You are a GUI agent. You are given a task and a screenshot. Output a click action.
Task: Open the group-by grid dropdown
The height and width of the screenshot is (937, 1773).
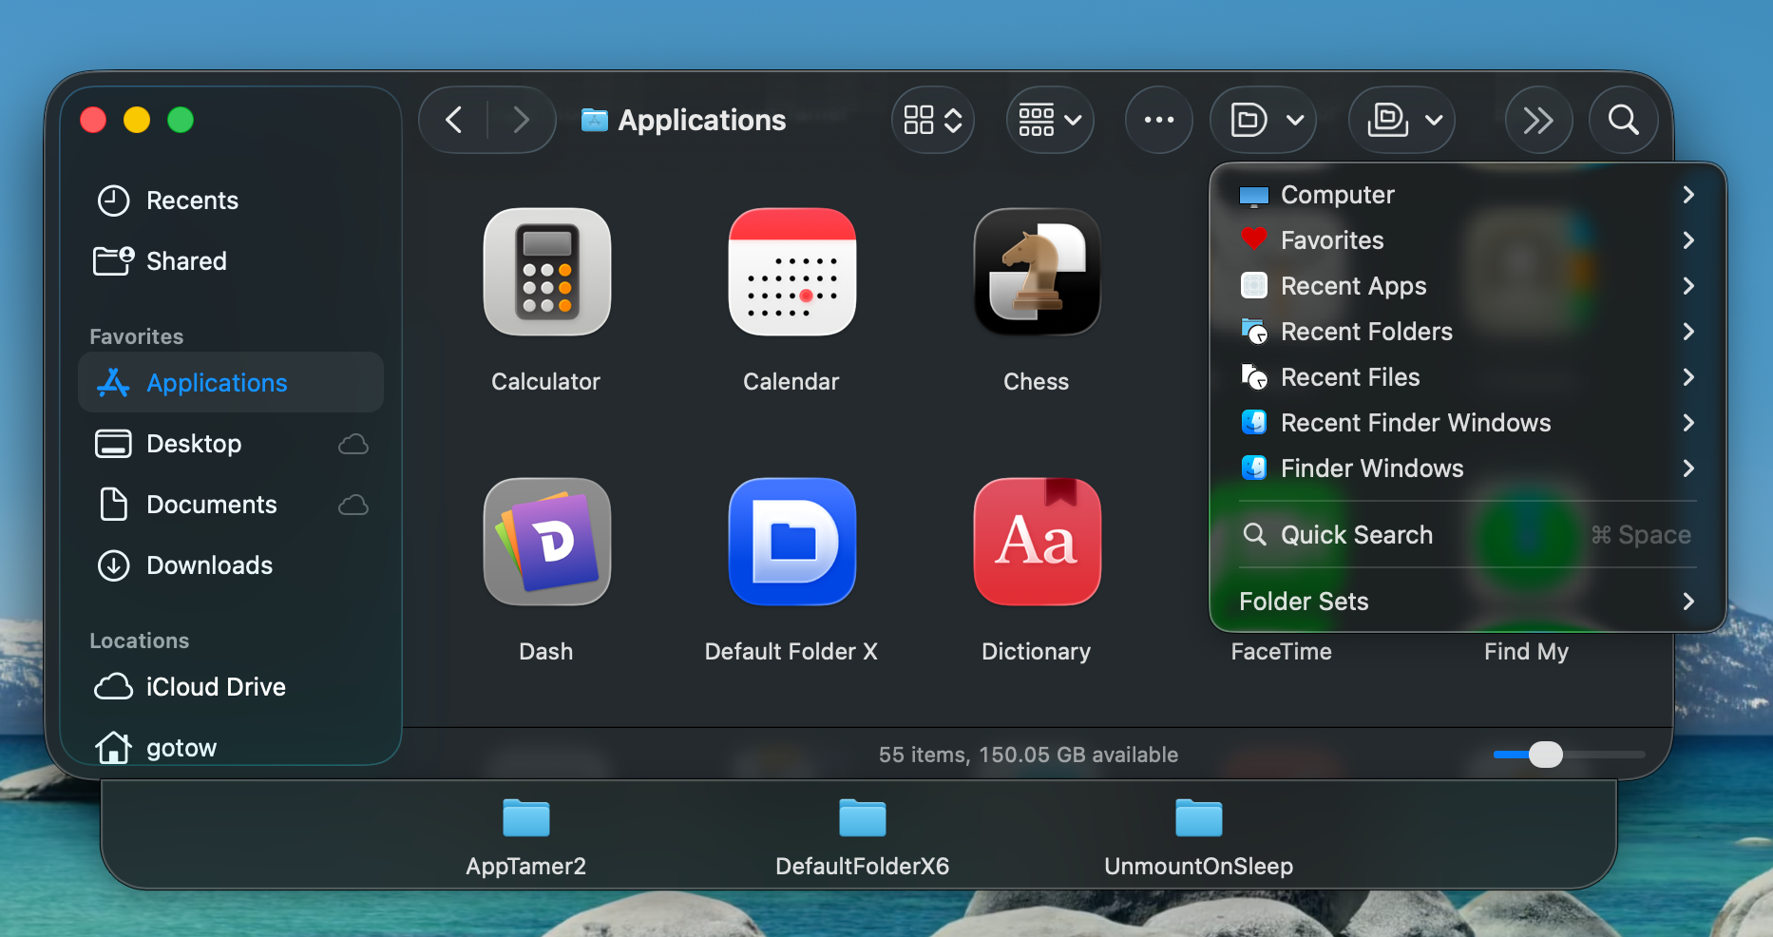tap(1050, 120)
